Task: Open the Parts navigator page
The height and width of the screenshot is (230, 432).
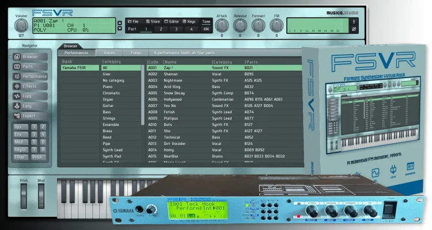Action: point(30,67)
